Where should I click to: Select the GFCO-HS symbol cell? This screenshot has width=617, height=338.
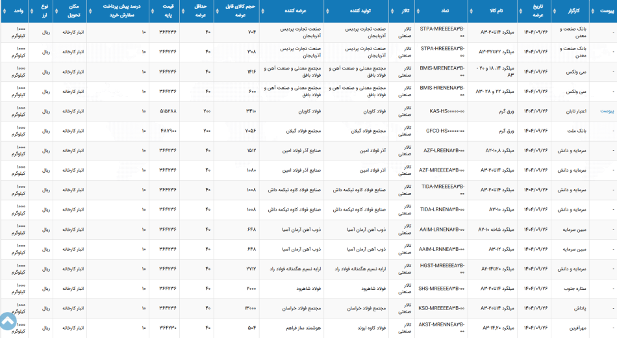point(441,131)
